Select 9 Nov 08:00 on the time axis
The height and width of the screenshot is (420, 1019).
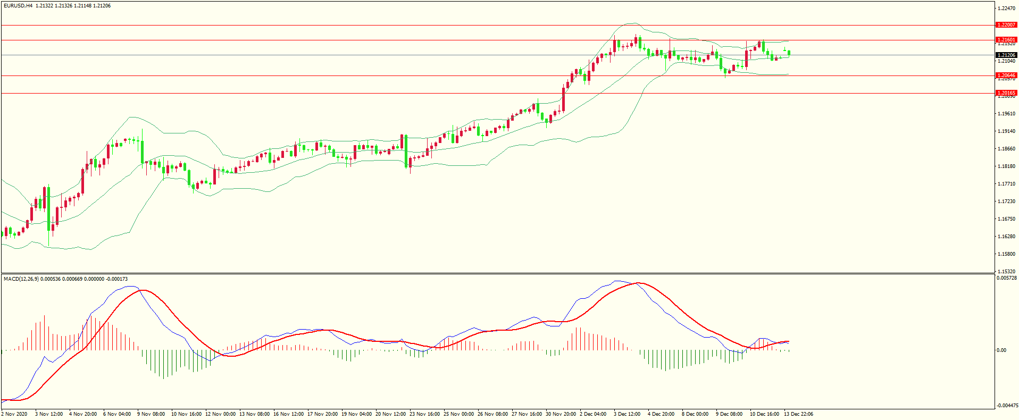pyautogui.click(x=151, y=414)
